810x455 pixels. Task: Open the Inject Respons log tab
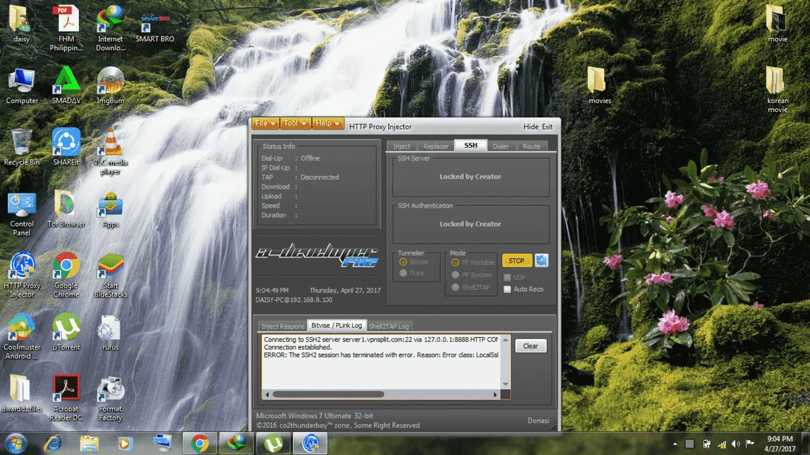tap(283, 326)
